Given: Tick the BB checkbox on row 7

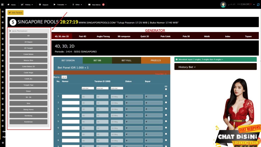Looking at the screenshot, I should [x=166, y=134].
